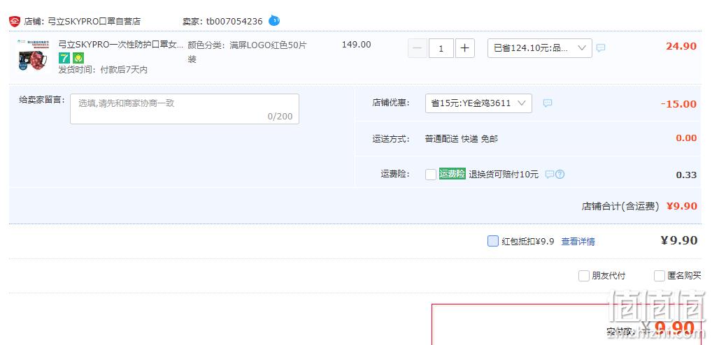This screenshot has width=712, height=345.
Task: Click the 颜色分类: 满屏LOGO红色50片装 text
Action: 248,52
